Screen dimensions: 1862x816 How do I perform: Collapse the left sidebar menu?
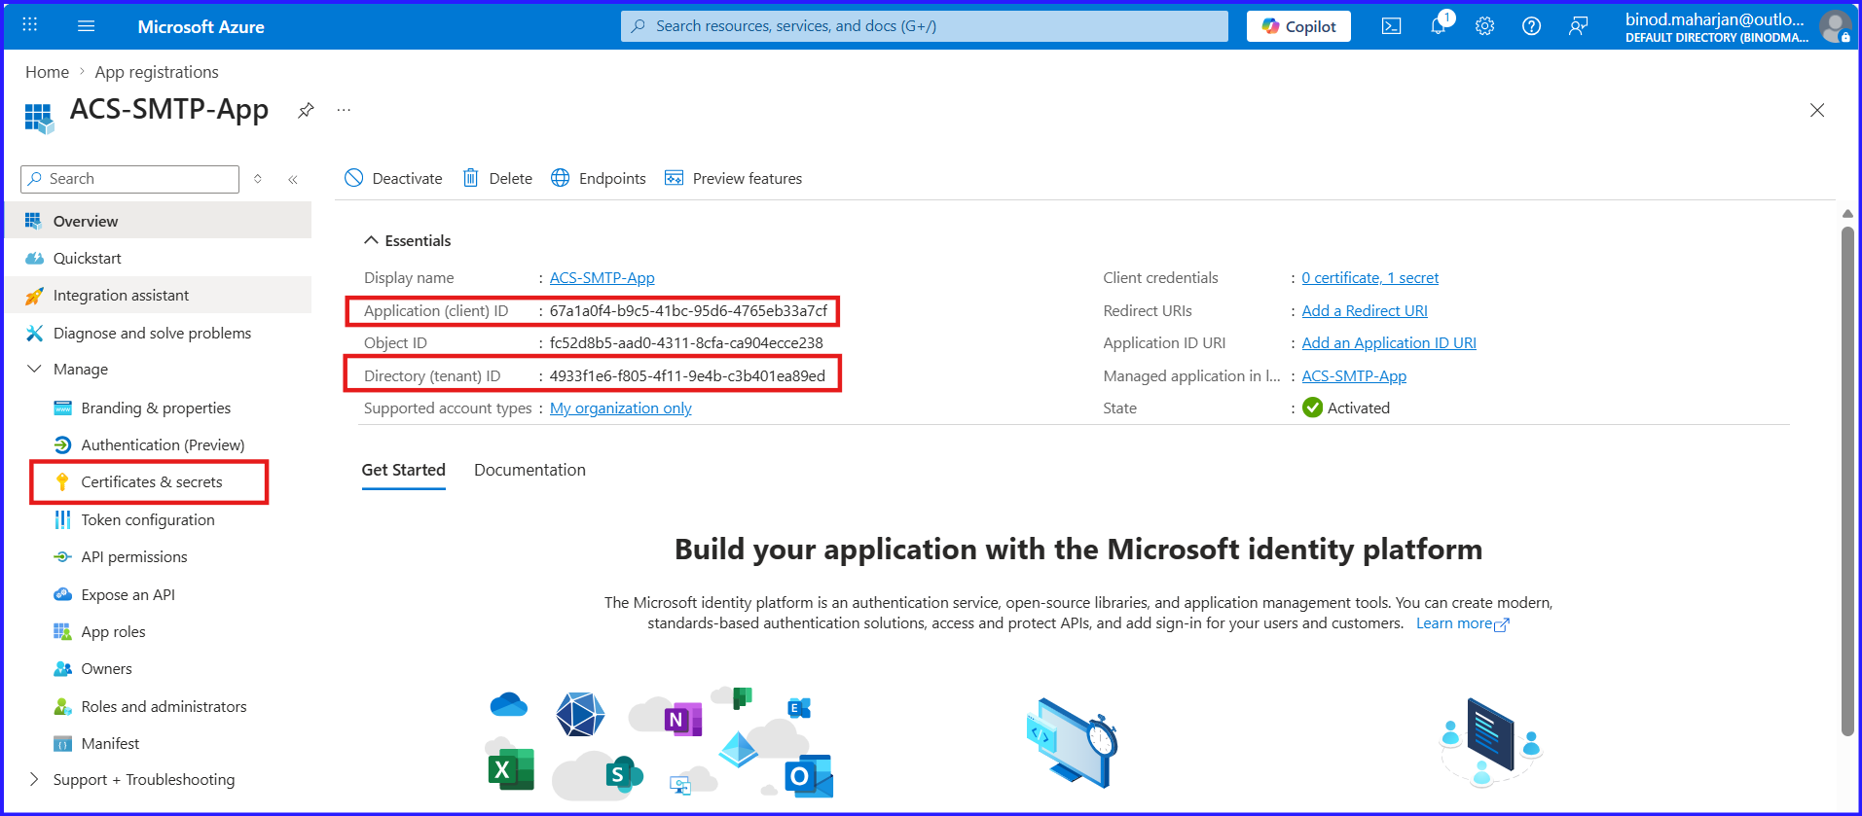click(292, 179)
